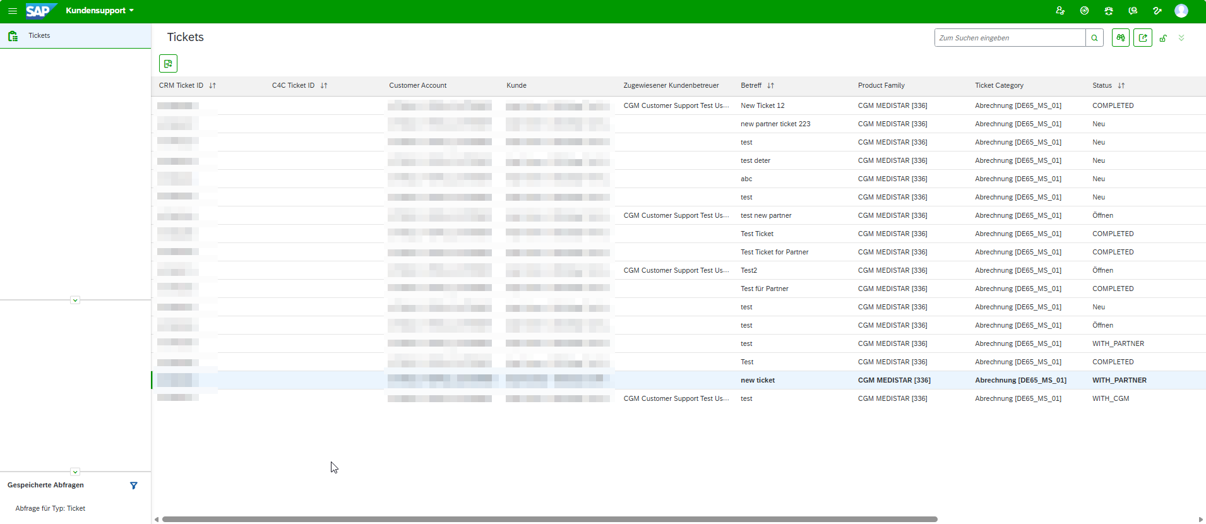Click the squiggly arrow icon in header
Screen dimensions: 1206x524
point(1157,11)
